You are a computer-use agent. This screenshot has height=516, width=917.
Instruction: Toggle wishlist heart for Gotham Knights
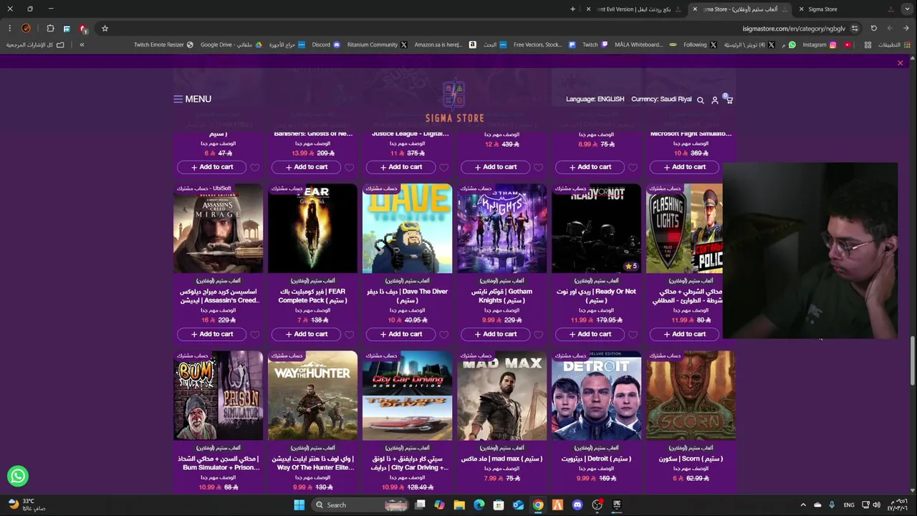(x=538, y=335)
